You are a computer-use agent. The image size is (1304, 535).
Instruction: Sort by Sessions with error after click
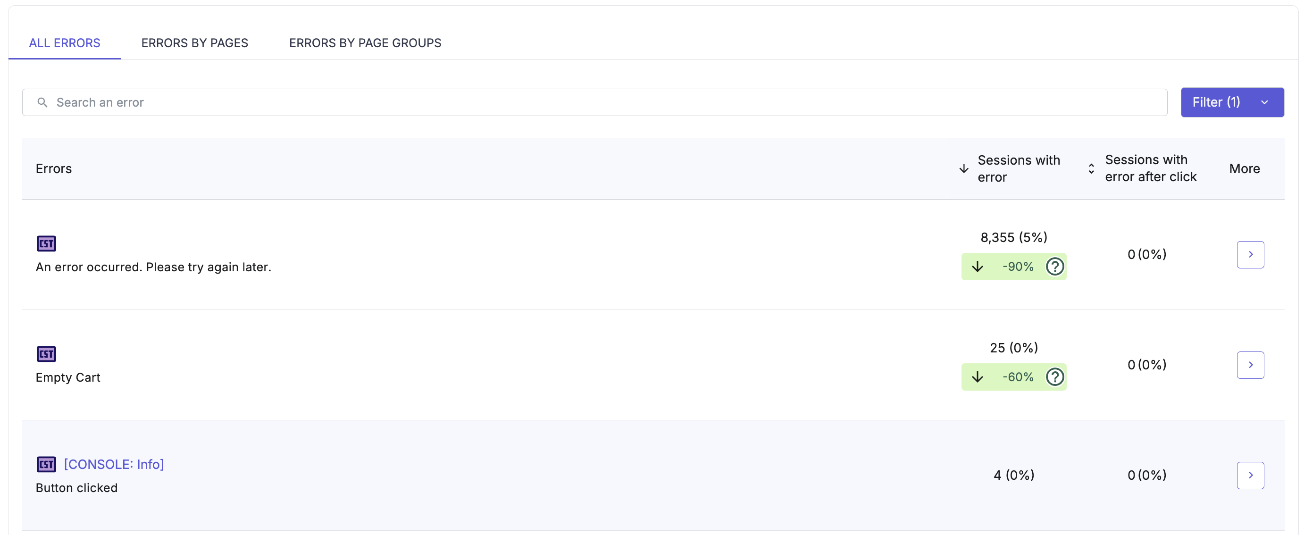point(1150,168)
